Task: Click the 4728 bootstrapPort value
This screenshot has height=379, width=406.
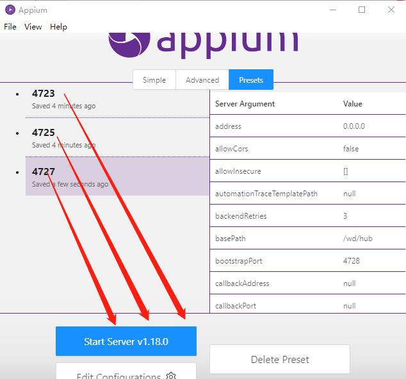Action: pyautogui.click(x=352, y=261)
